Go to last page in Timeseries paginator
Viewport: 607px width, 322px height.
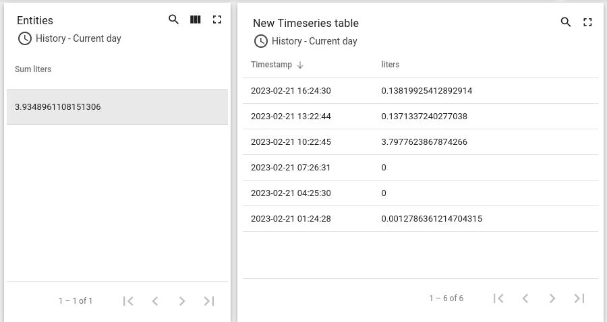(579, 298)
